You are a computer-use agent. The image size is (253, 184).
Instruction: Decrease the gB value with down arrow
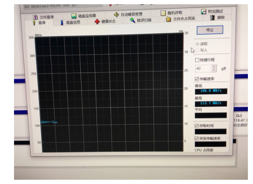214,70
